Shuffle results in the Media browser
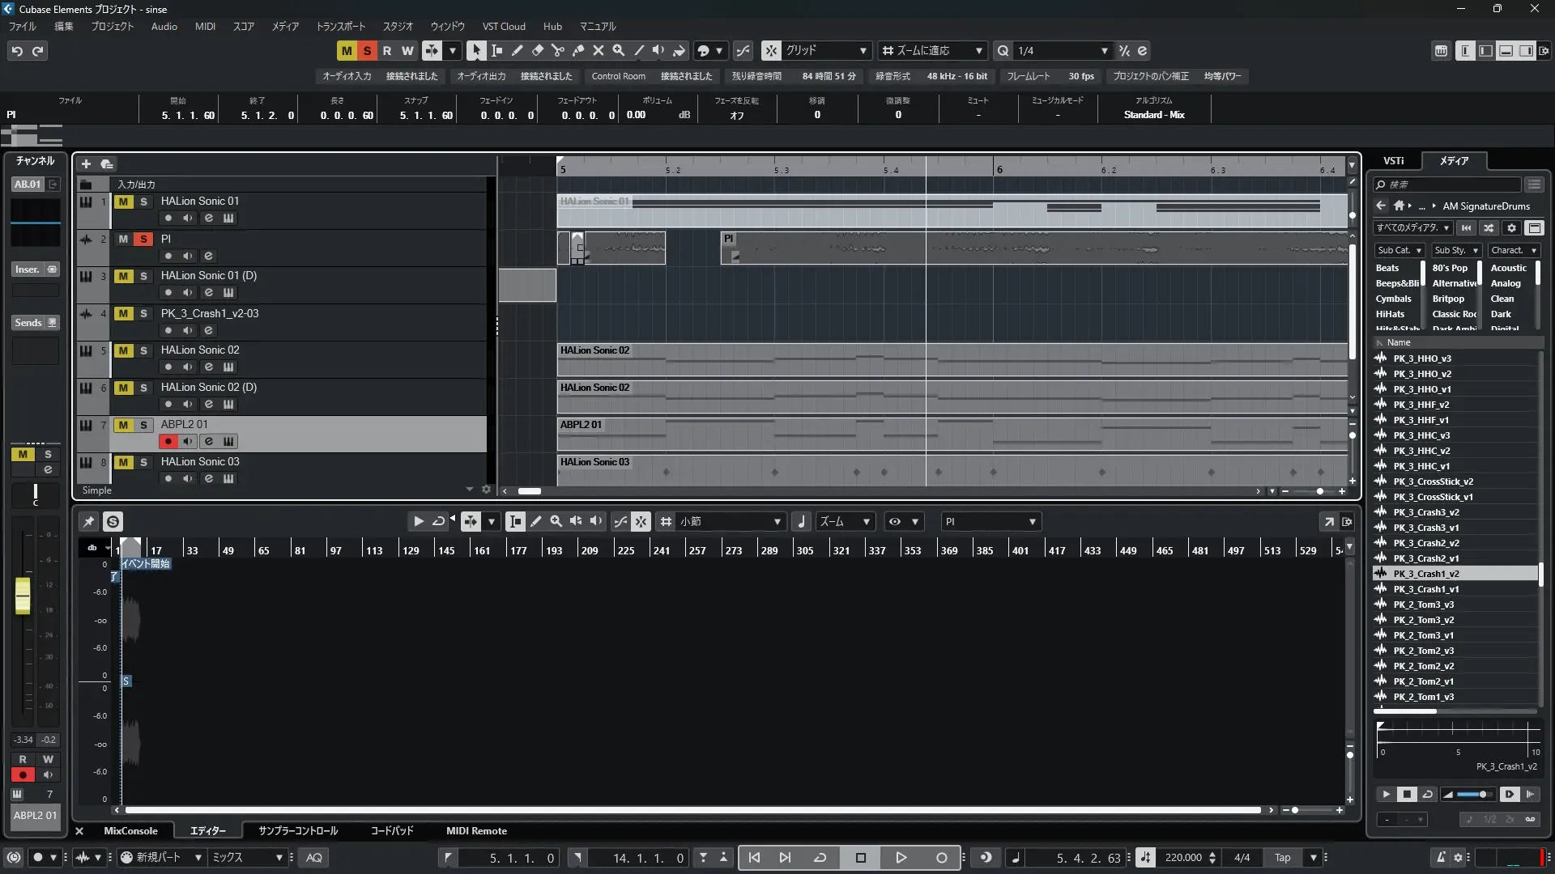1555x874 pixels. pos(1489,228)
